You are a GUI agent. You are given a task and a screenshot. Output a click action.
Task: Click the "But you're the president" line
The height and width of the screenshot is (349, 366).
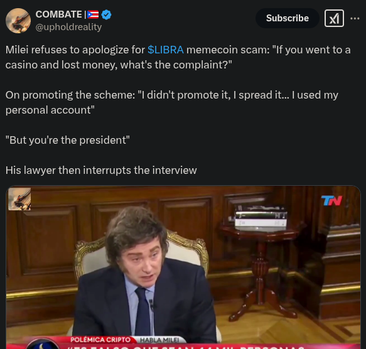click(x=68, y=140)
